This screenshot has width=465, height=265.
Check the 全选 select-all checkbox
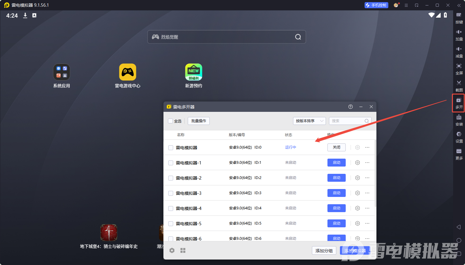[170, 121]
